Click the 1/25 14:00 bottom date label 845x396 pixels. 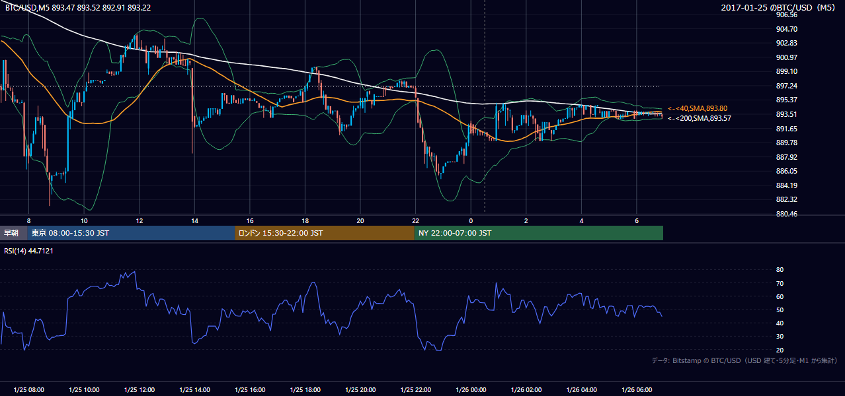pos(194,390)
